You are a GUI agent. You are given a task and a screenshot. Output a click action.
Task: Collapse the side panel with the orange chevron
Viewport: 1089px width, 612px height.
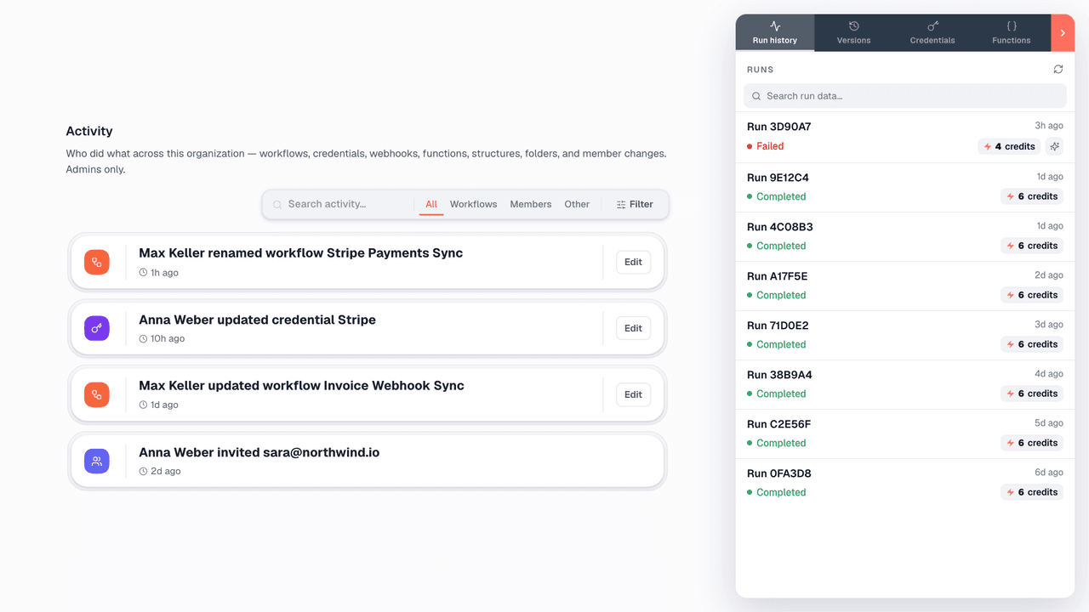pos(1063,32)
